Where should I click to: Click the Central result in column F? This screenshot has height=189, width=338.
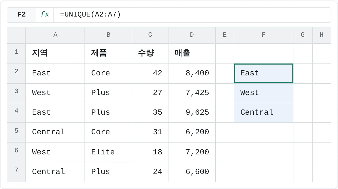coord(264,113)
